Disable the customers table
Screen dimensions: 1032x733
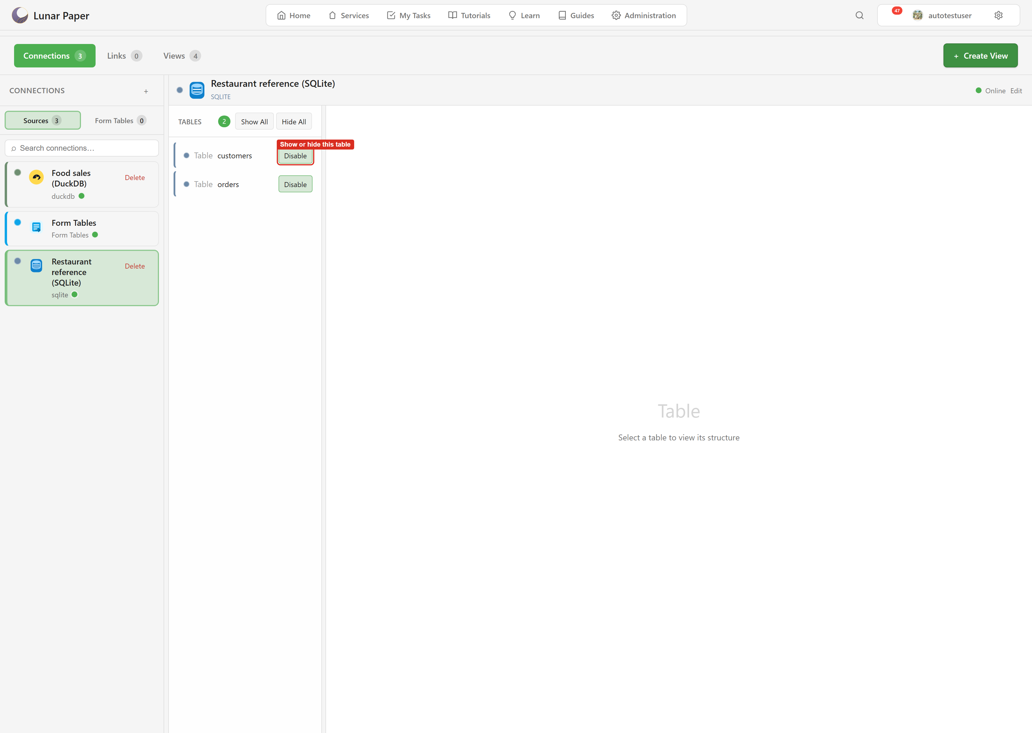tap(295, 156)
